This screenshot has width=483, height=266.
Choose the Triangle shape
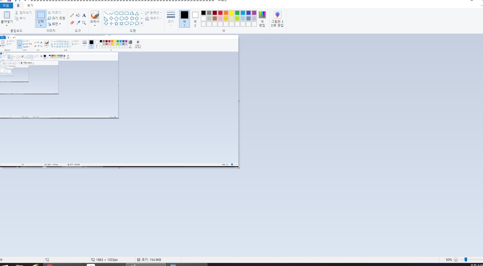click(137, 13)
